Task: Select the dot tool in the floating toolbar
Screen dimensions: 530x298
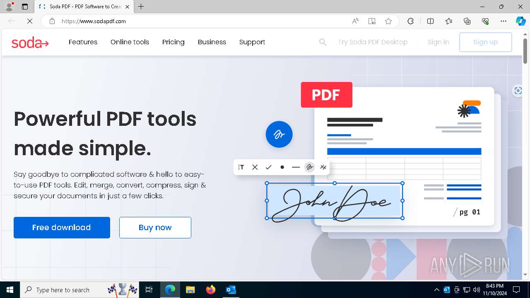Action: pos(282,167)
